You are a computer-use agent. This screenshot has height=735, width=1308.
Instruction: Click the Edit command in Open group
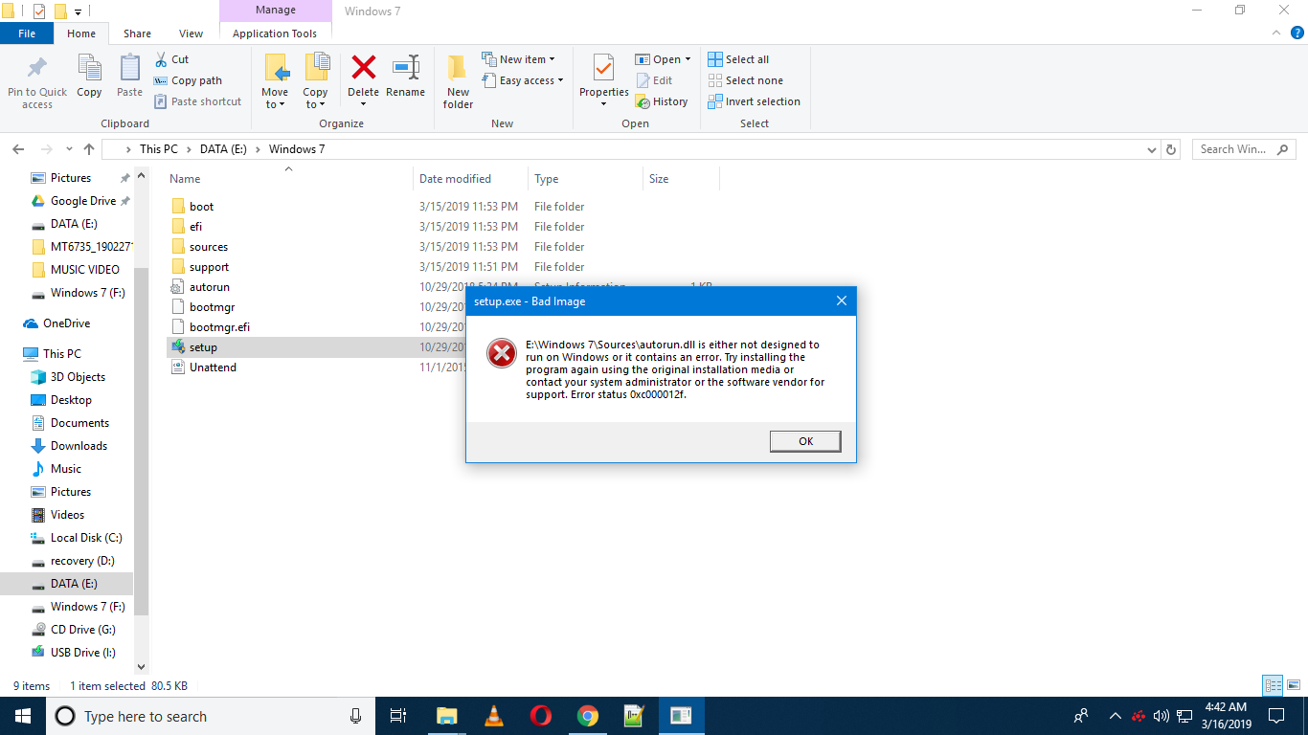[x=654, y=80]
